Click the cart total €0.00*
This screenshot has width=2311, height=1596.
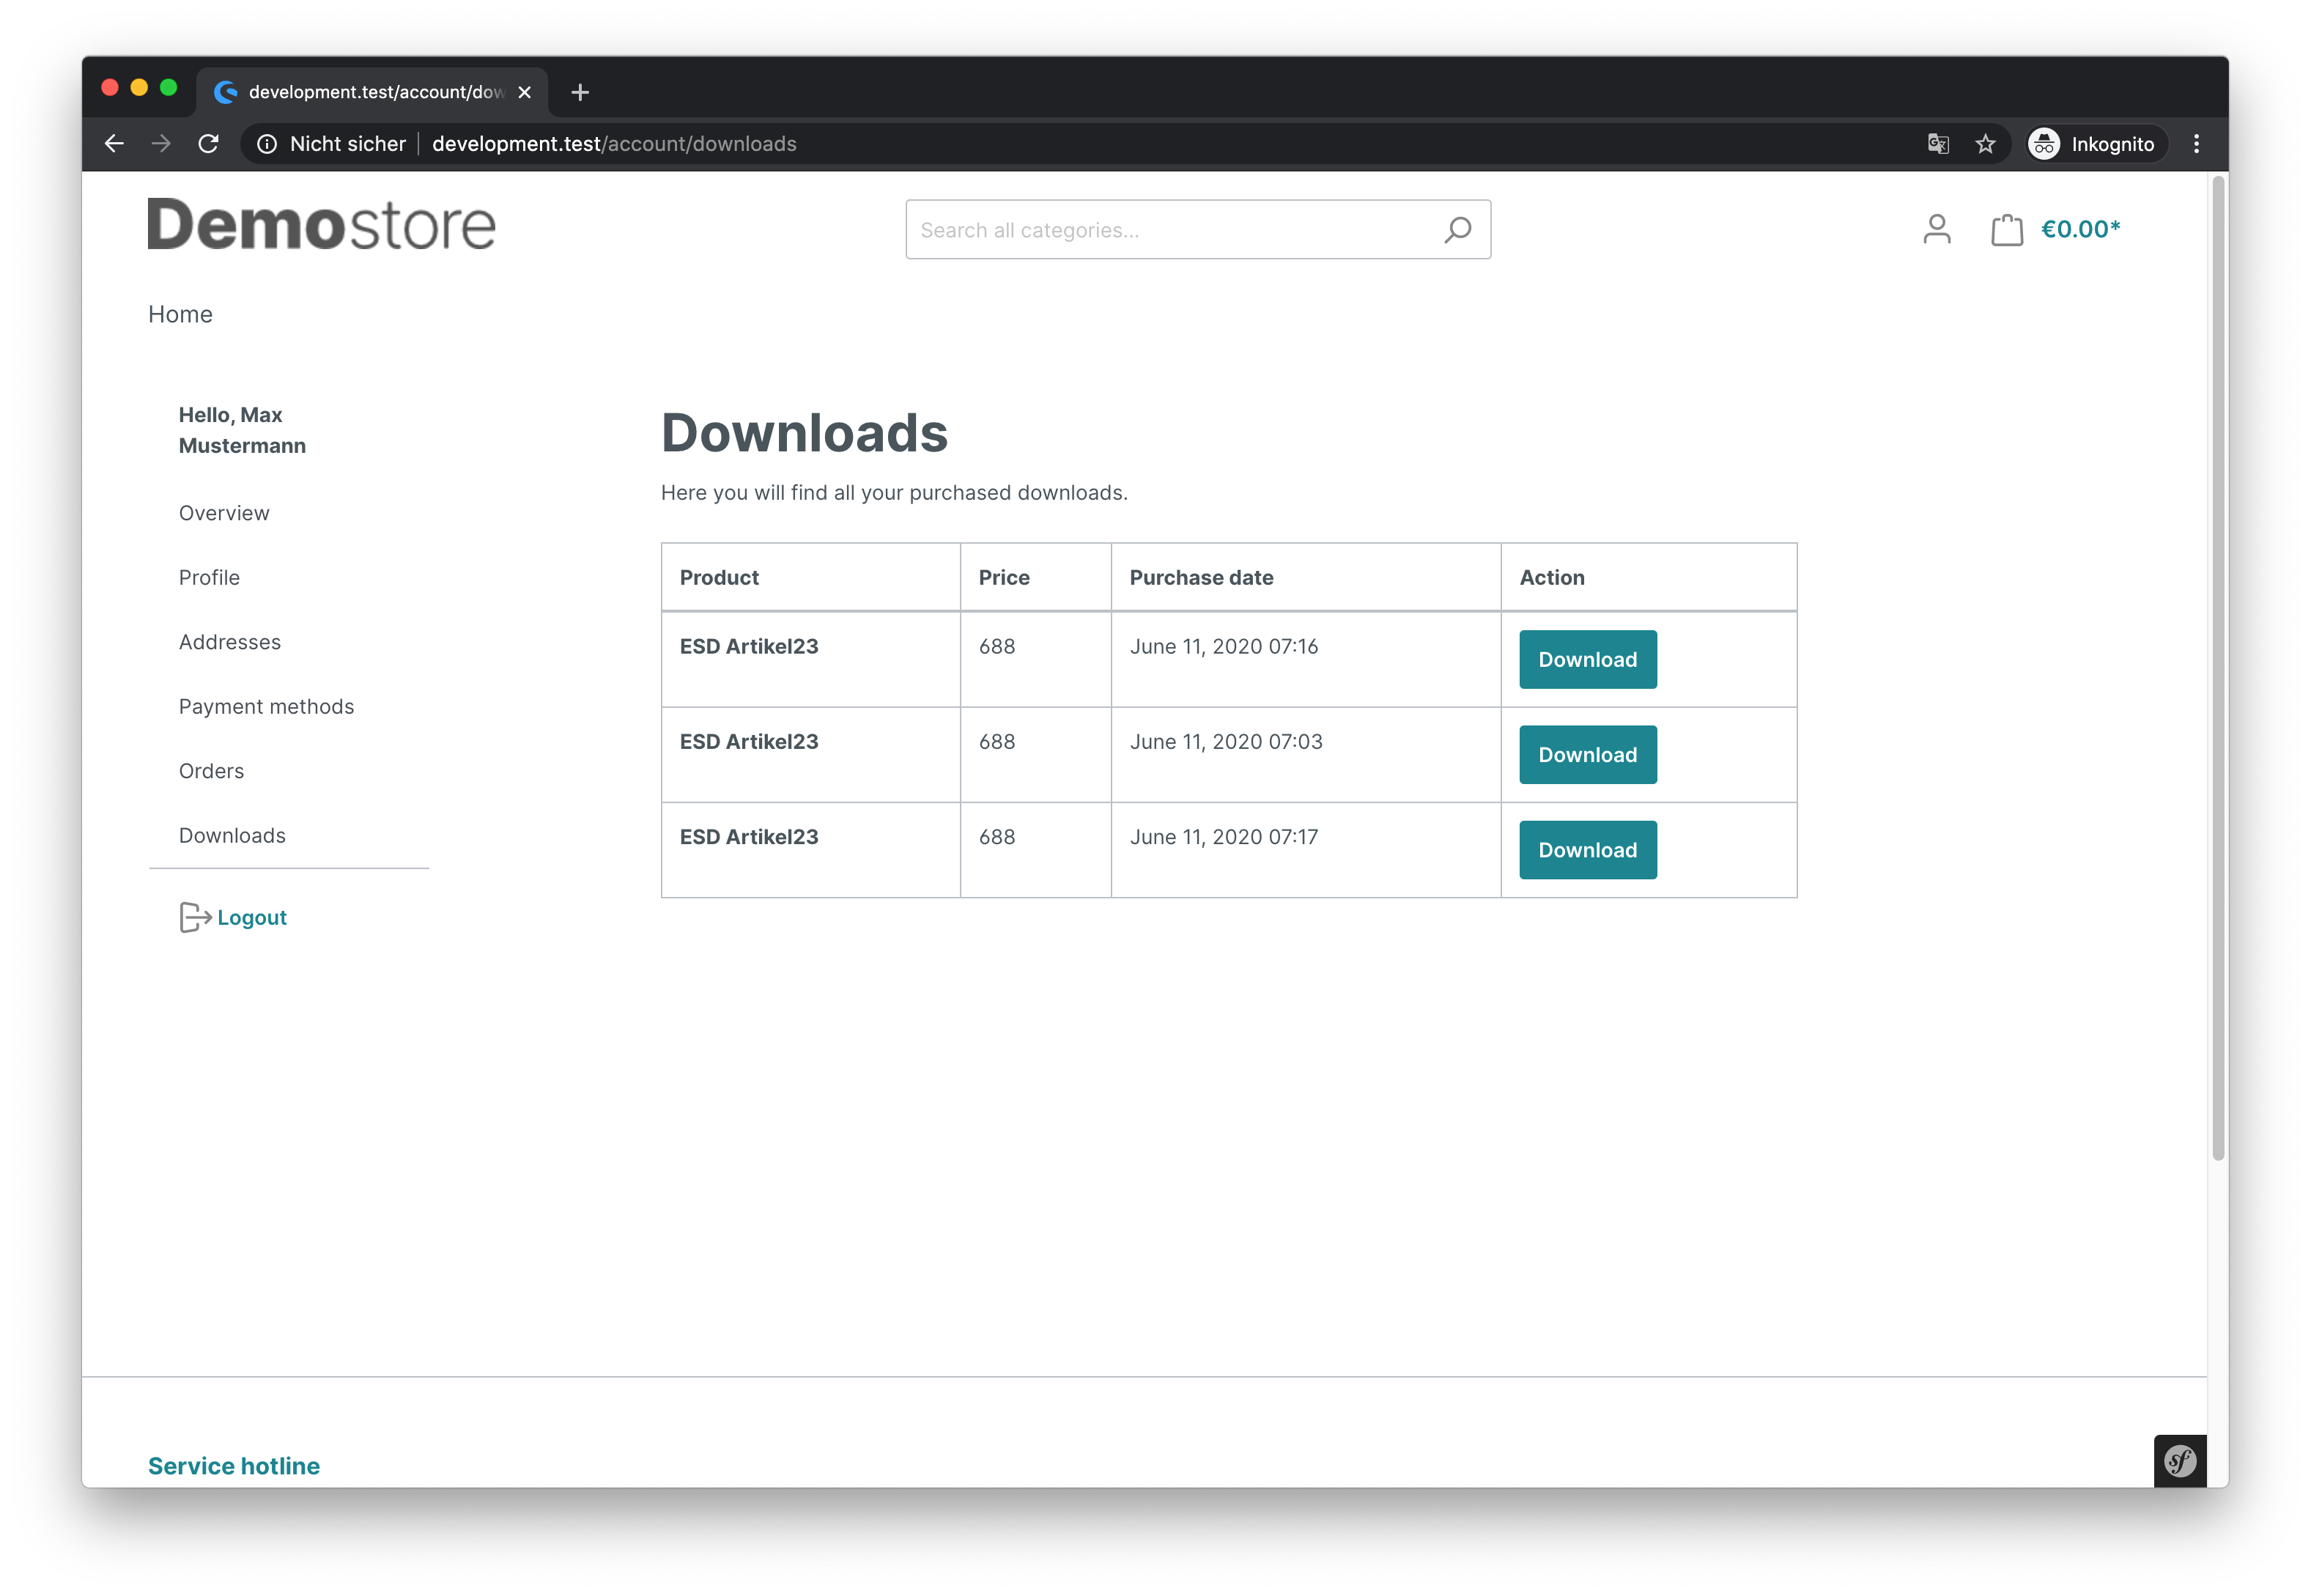(2080, 229)
